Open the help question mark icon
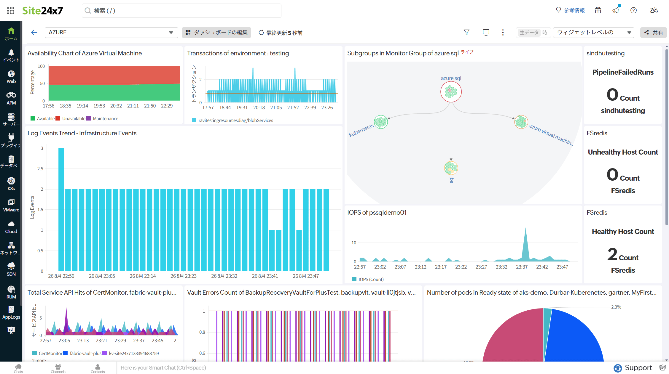 (x=633, y=11)
